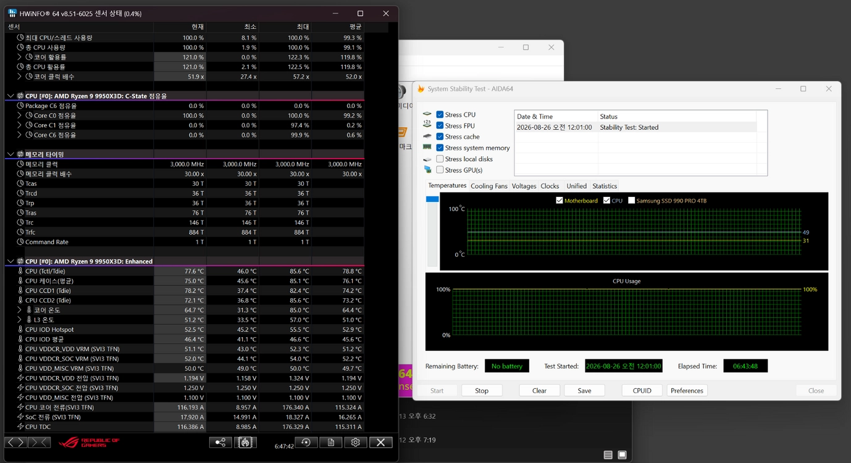
Task: Uncheck Stress cache checkbox
Action: click(440, 136)
